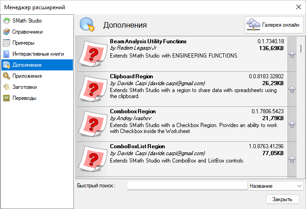Image resolution: width=306 pixels, height=209 pixels.
Task: Focus the Быстрый поиск input field
Action: click(187, 186)
